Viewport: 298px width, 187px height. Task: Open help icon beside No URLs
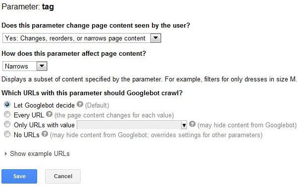(45, 134)
